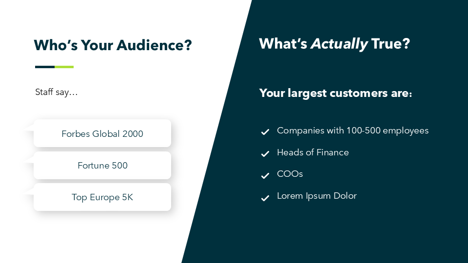This screenshot has height=263, width=468.
Task: Click the Fortune 500 speech bubble
Action: pos(102,166)
